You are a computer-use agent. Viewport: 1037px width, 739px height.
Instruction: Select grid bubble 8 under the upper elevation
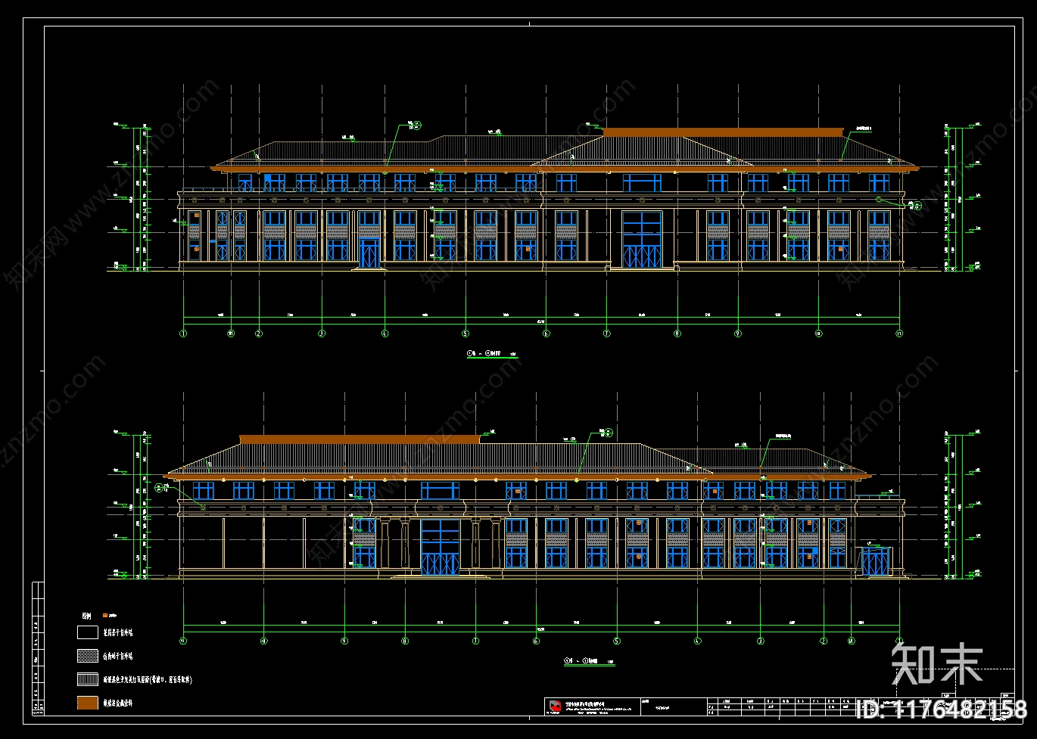click(x=677, y=333)
